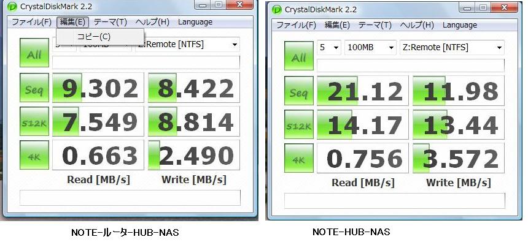Screen dimensions: 528x245
Task: Click 4K read value 0.756 in right window
Action: 363,158
